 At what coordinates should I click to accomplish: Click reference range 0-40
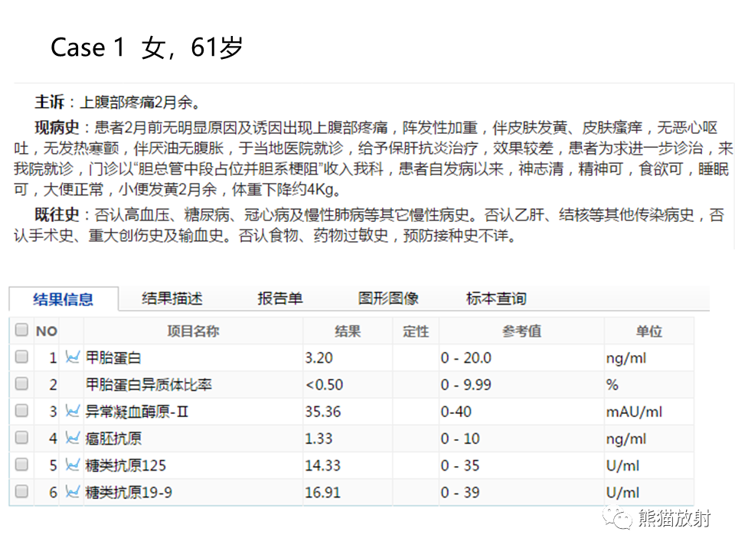coord(456,412)
